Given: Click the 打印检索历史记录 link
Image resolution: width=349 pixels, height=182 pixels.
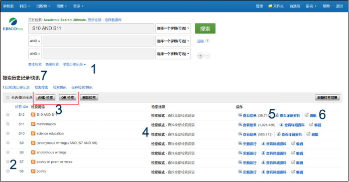Looking at the screenshot, I should click(x=16, y=87).
